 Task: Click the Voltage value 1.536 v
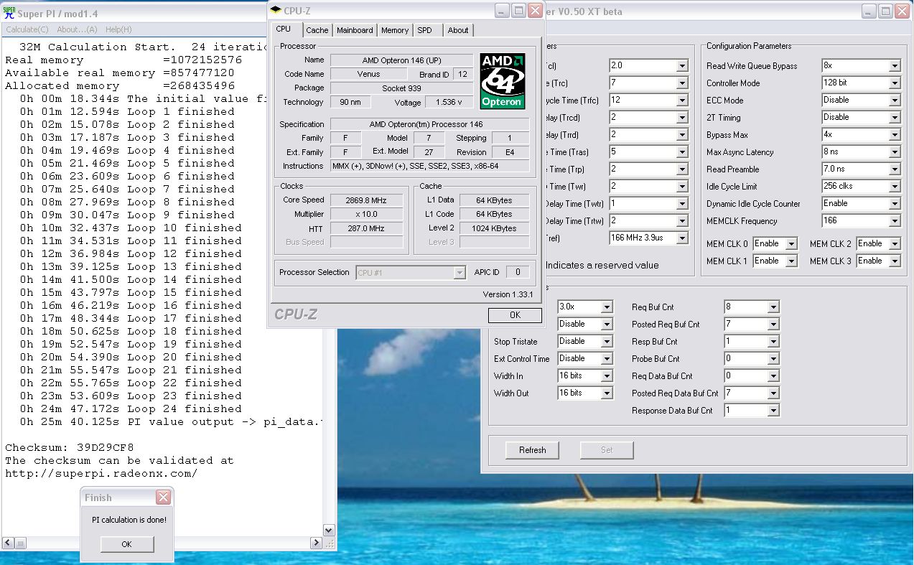(x=449, y=102)
